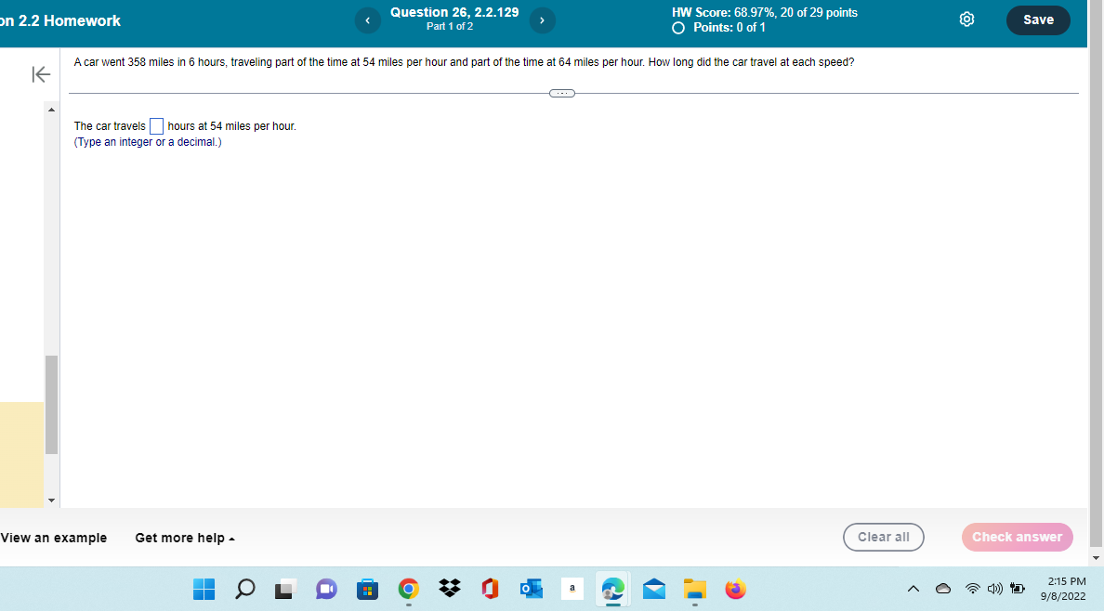This screenshot has width=1104, height=611.
Task: Launch Firefox from the taskbar
Action: click(735, 589)
